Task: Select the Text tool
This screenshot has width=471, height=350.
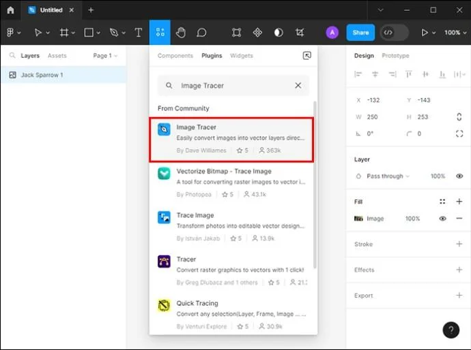Action: [x=138, y=33]
